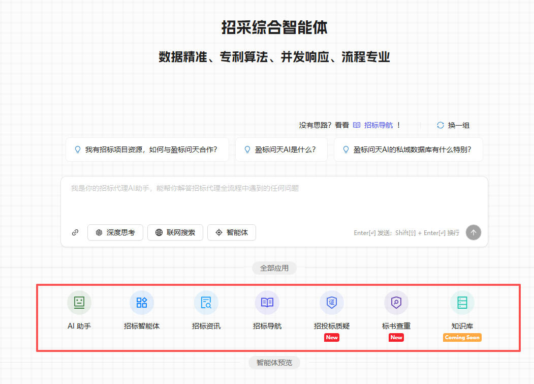Click 换一组 to refresh suggestions

458,125
